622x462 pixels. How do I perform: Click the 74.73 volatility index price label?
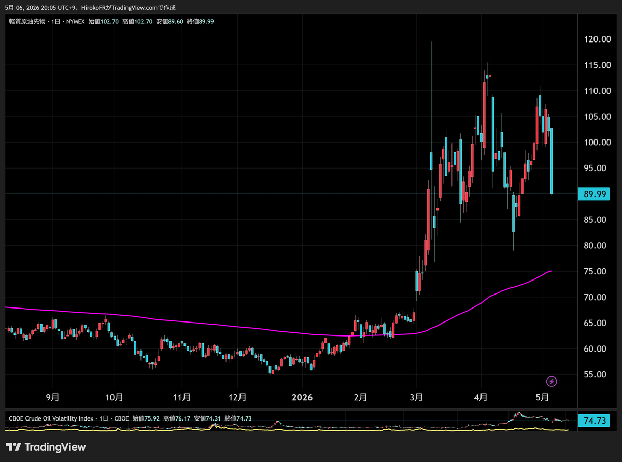pos(595,420)
